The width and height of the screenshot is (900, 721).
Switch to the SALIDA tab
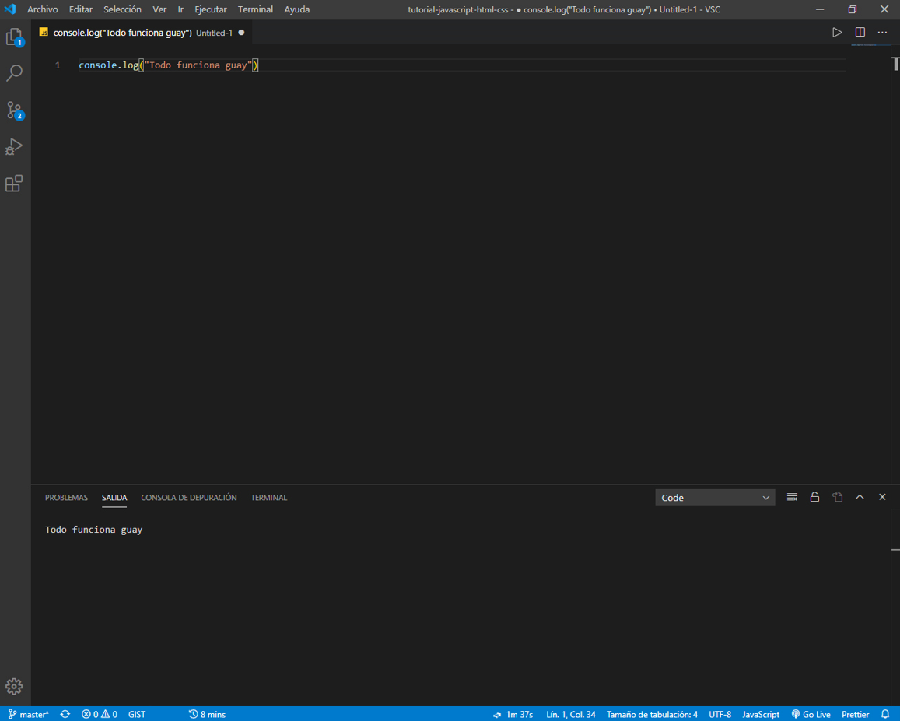114,498
